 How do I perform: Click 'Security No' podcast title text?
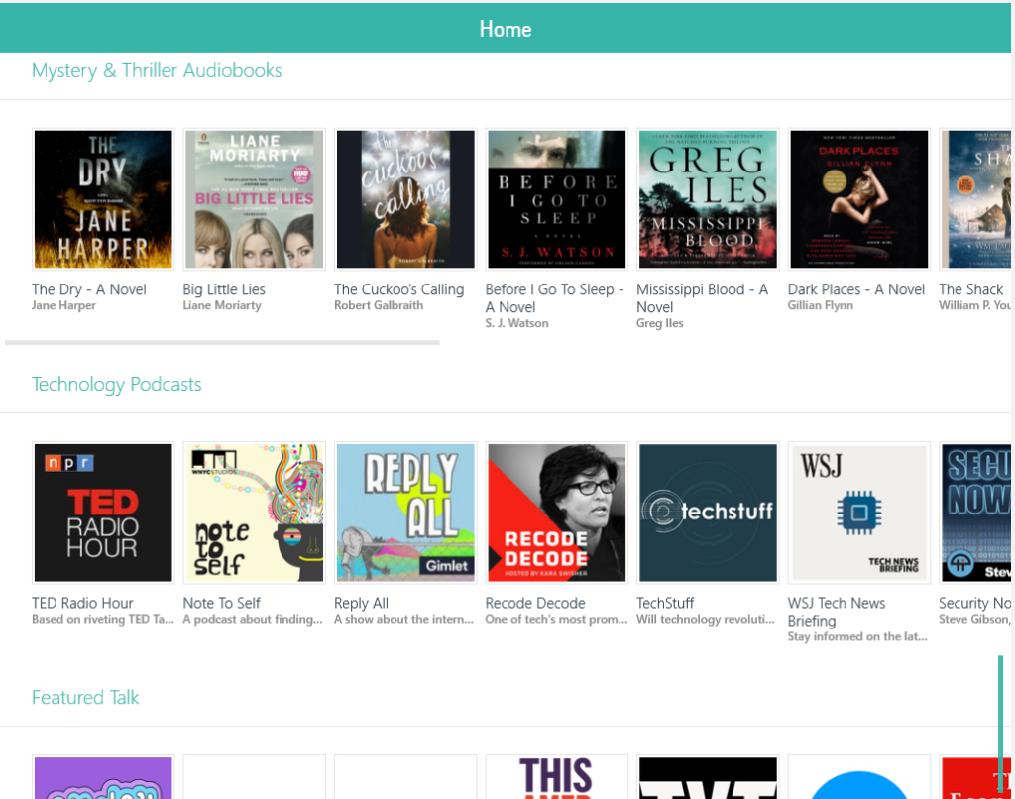click(974, 603)
